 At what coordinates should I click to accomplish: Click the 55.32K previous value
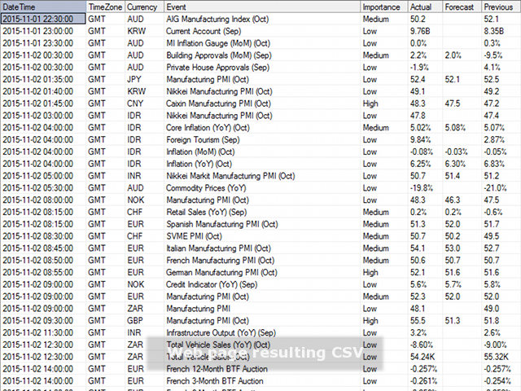(x=496, y=357)
